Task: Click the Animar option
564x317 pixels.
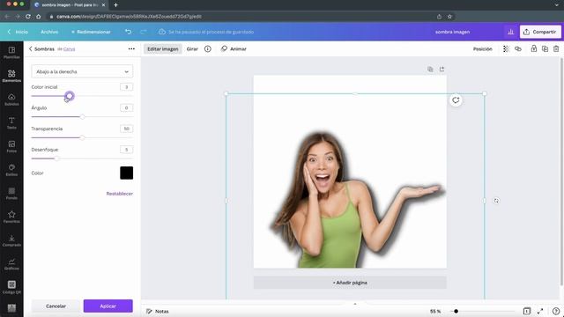Action: click(x=234, y=49)
